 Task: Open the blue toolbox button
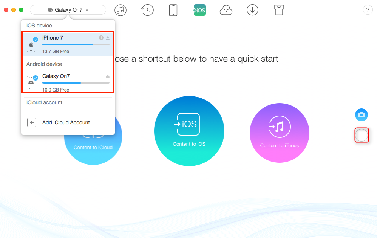(x=362, y=115)
